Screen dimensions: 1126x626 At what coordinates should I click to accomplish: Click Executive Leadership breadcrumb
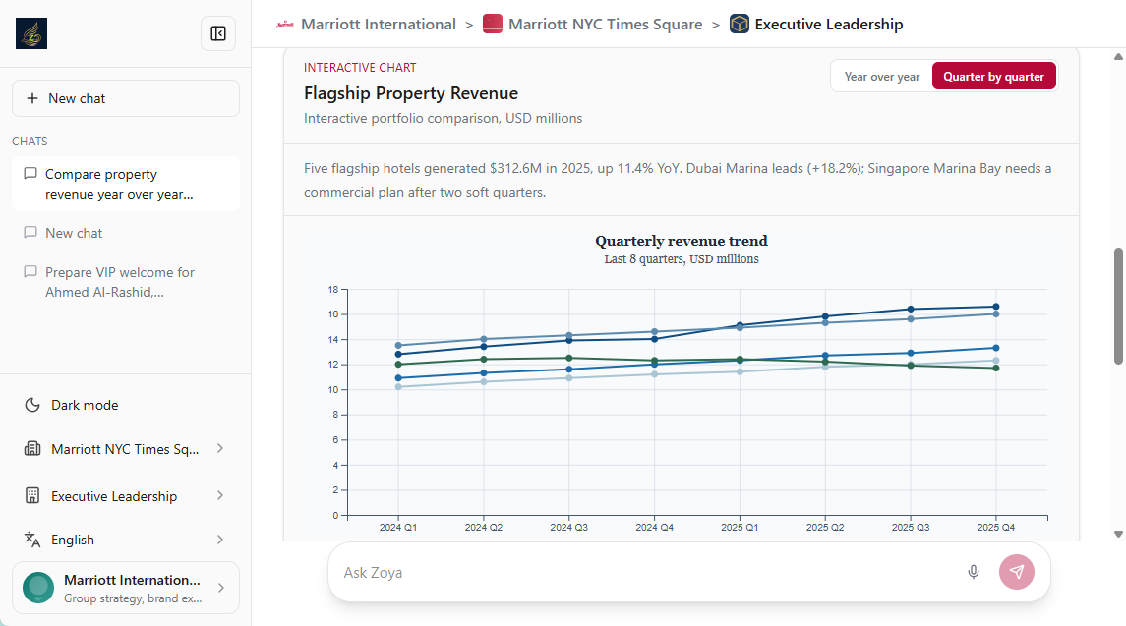click(829, 25)
